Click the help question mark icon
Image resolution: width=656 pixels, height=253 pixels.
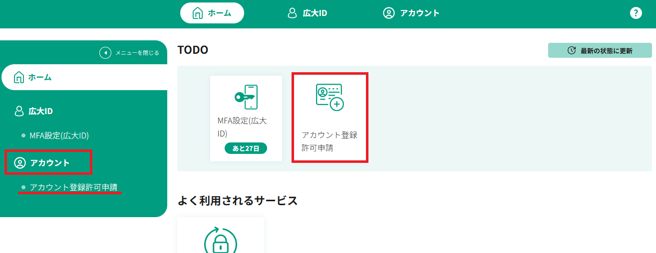coord(636,13)
